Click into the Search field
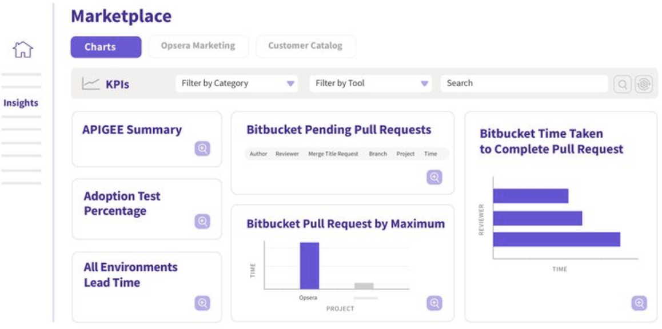Screen dimensions: 662x329 [x=524, y=83]
